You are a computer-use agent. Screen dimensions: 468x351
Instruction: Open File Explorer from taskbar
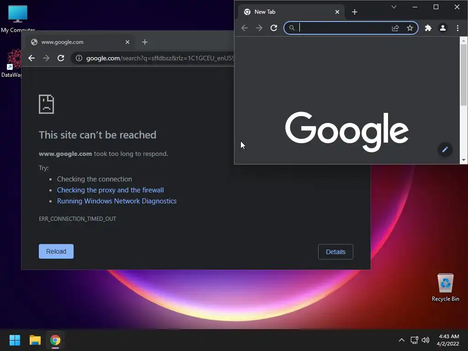point(35,340)
